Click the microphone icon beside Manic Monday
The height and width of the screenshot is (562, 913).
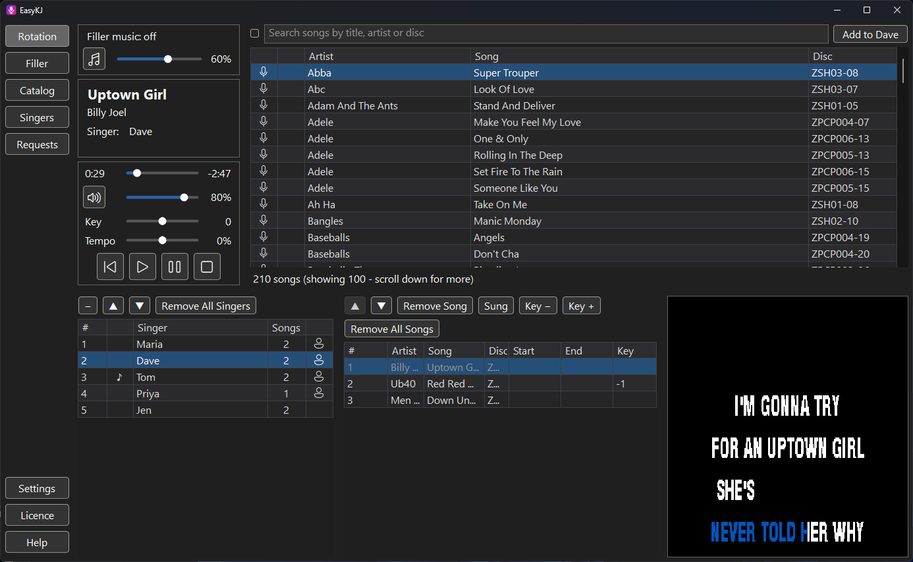pos(263,221)
